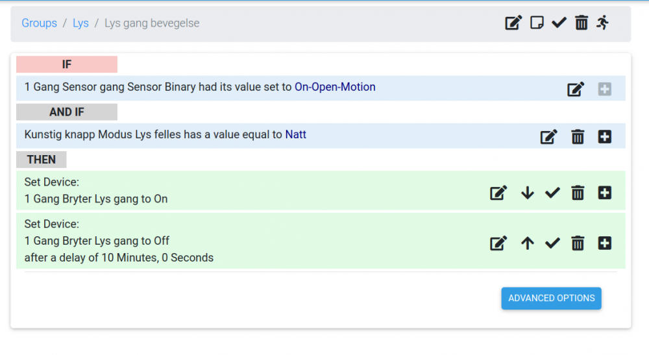The image size is (649, 355).
Task: Edit the Natt mode condition
Action: click(x=549, y=137)
